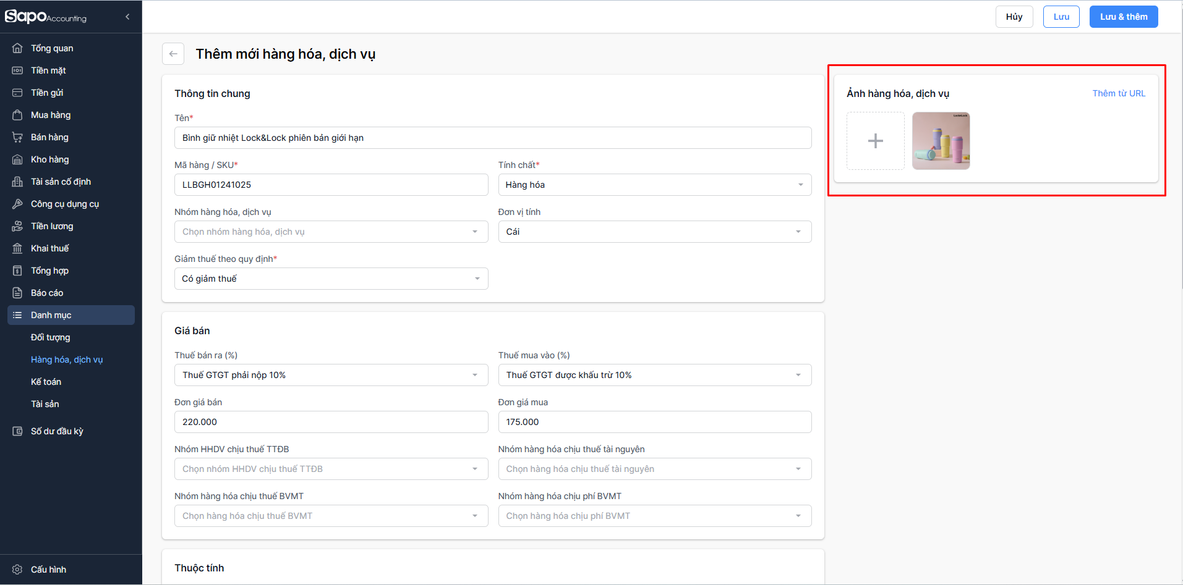Collapse the sidebar with the chevron arrow
Screen dimensions: 1183x585
click(127, 17)
